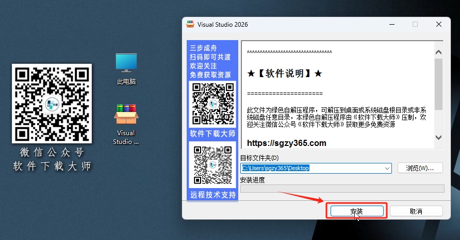Image resolution: width=460 pixels, height=240 pixels.
Task: Click the description box scrollbar thumb
Action: (438, 84)
